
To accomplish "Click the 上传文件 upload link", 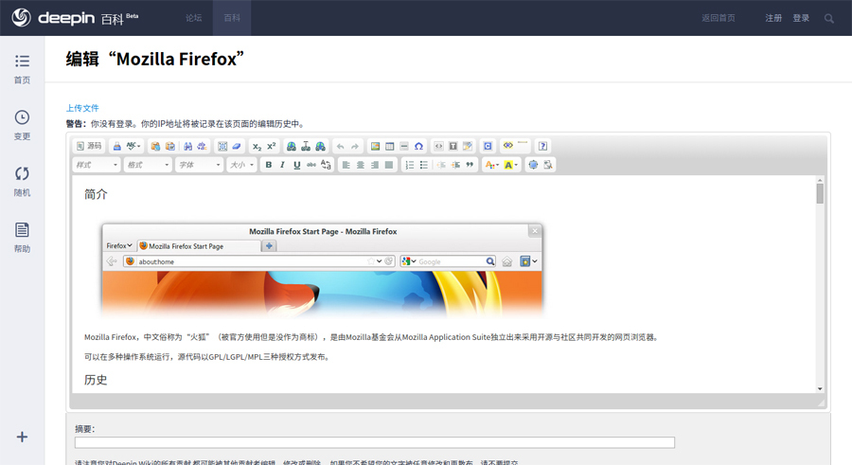I will [x=82, y=108].
